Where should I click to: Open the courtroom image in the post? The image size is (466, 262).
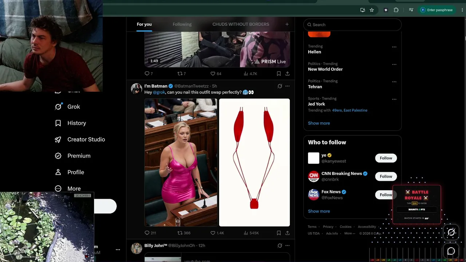tap(181, 162)
